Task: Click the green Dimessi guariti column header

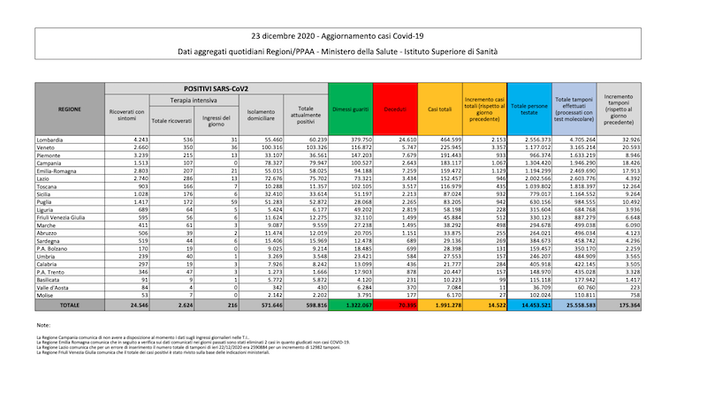Action: tap(350, 109)
